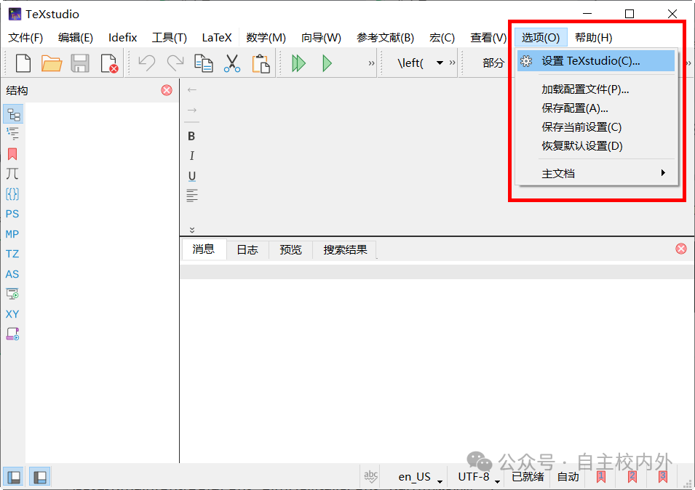Toggle inline spell checking abc icon
This screenshot has height=490, width=695.
[370, 477]
